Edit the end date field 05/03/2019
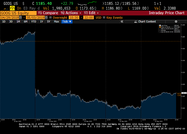The width and height of the screenshot is (187, 134). coord(35,17)
